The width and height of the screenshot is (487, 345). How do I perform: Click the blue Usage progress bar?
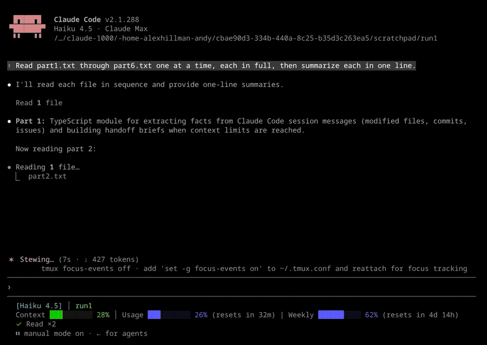point(169,315)
